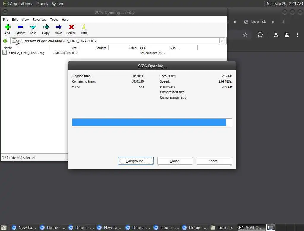Viewport: 304px width, 231px height.
Task: Click the Move toolbar icon
Action: tap(58, 27)
